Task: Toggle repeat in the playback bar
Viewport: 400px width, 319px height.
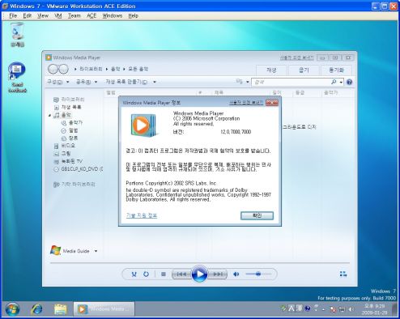Action: 146,274
